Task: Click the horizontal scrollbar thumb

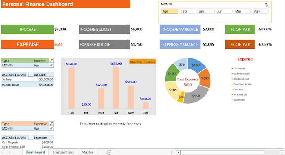Action: click(222, 152)
